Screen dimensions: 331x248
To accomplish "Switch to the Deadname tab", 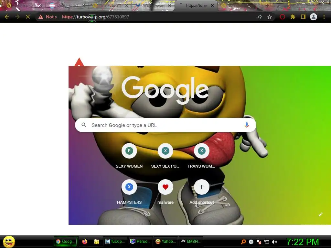I will coord(67,5).
